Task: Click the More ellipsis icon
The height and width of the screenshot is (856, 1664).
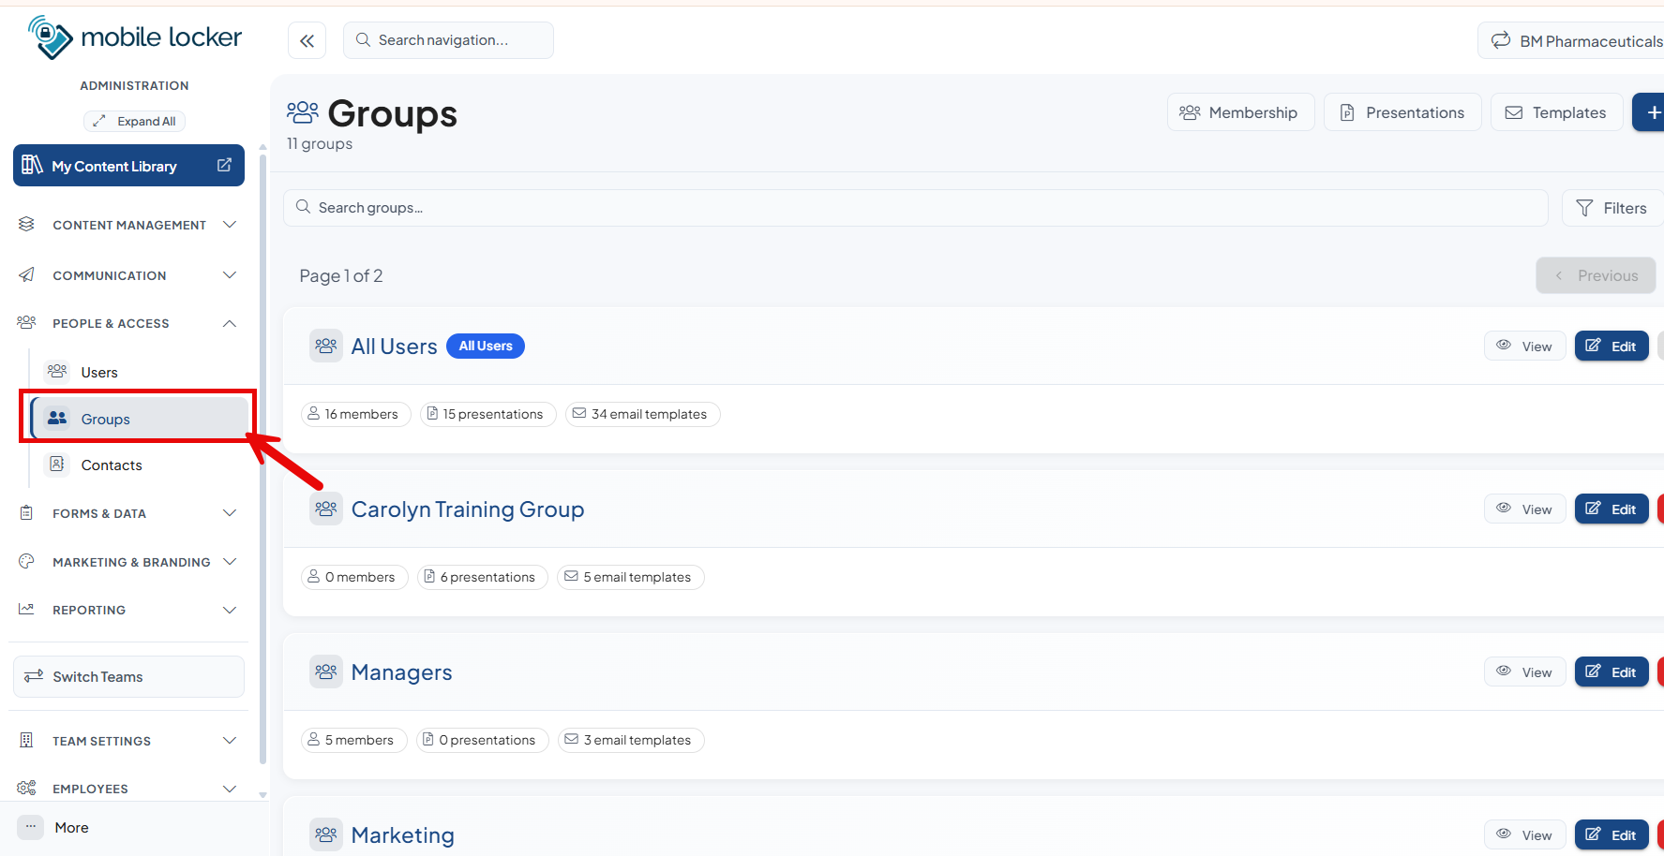Action: tap(31, 827)
